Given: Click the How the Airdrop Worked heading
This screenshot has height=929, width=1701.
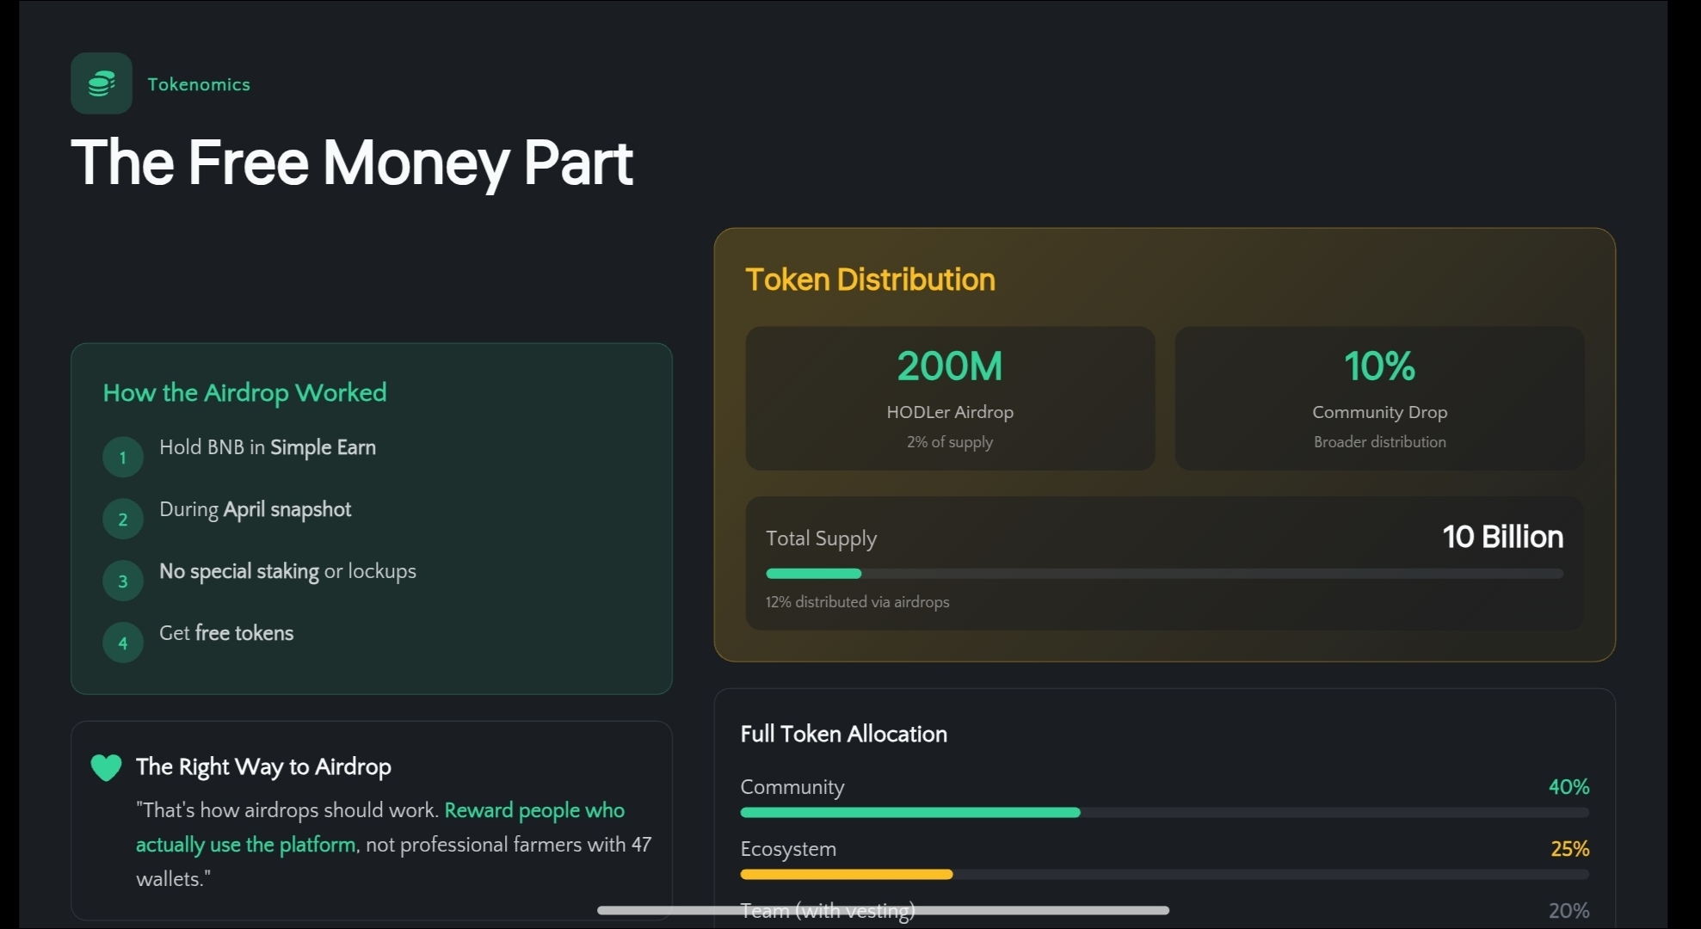Looking at the screenshot, I should click(244, 393).
